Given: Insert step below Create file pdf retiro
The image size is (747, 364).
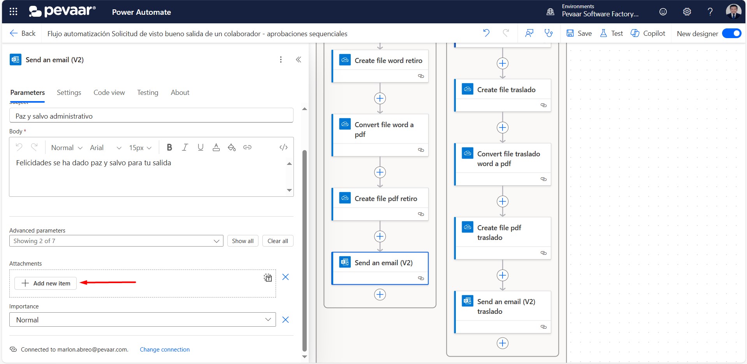Looking at the screenshot, I should tap(380, 236).
